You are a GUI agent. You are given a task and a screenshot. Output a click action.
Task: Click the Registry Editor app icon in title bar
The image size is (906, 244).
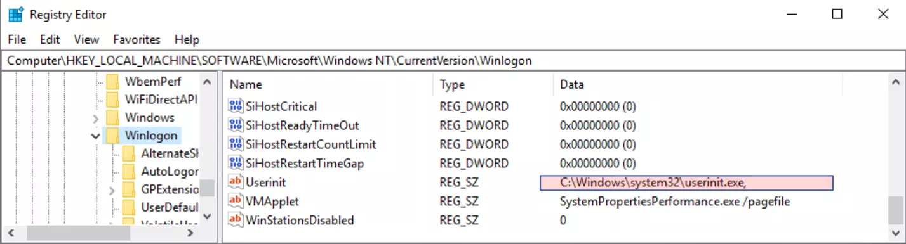pos(16,14)
